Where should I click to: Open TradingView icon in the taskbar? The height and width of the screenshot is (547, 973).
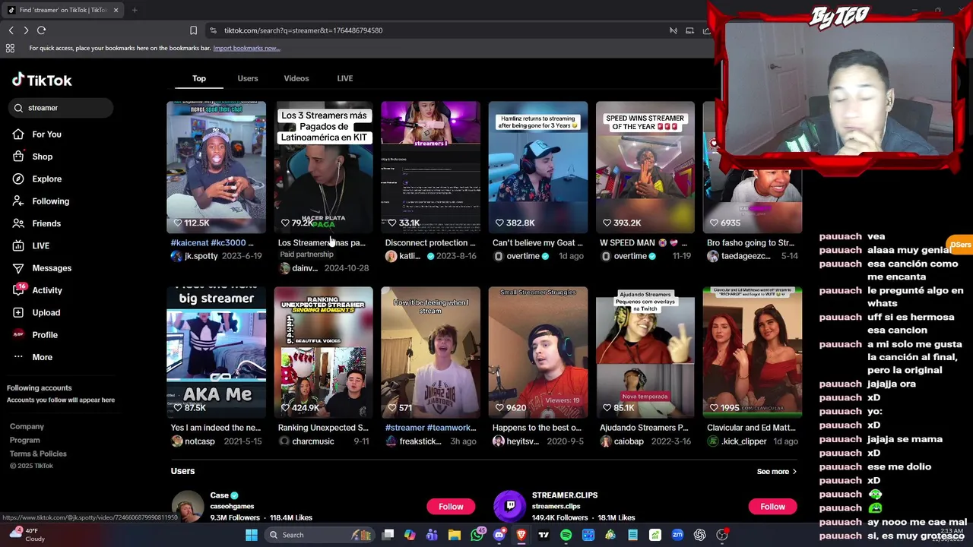pyautogui.click(x=544, y=535)
